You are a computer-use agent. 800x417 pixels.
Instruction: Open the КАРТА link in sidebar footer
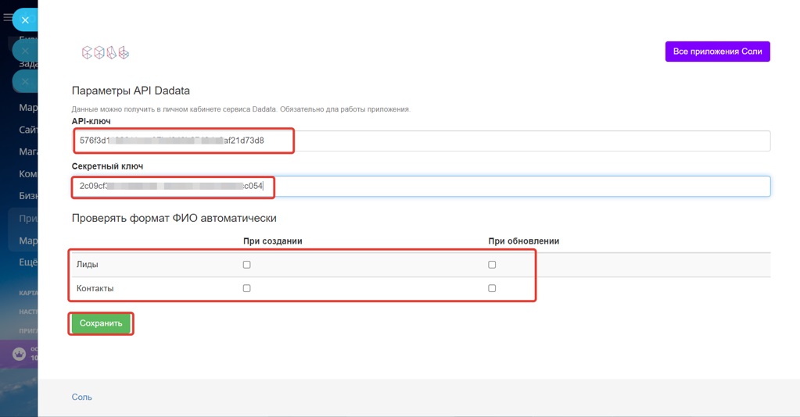pyautogui.click(x=28, y=293)
